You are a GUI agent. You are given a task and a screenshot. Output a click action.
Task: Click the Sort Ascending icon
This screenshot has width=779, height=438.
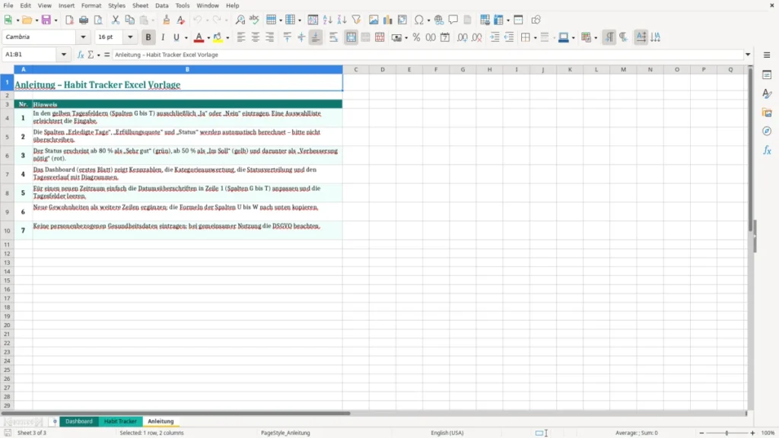pos(327,20)
